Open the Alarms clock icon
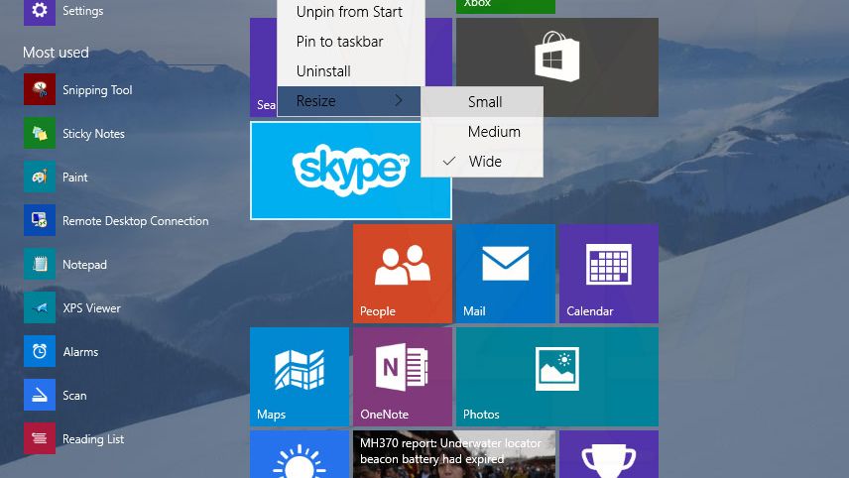 tap(40, 351)
